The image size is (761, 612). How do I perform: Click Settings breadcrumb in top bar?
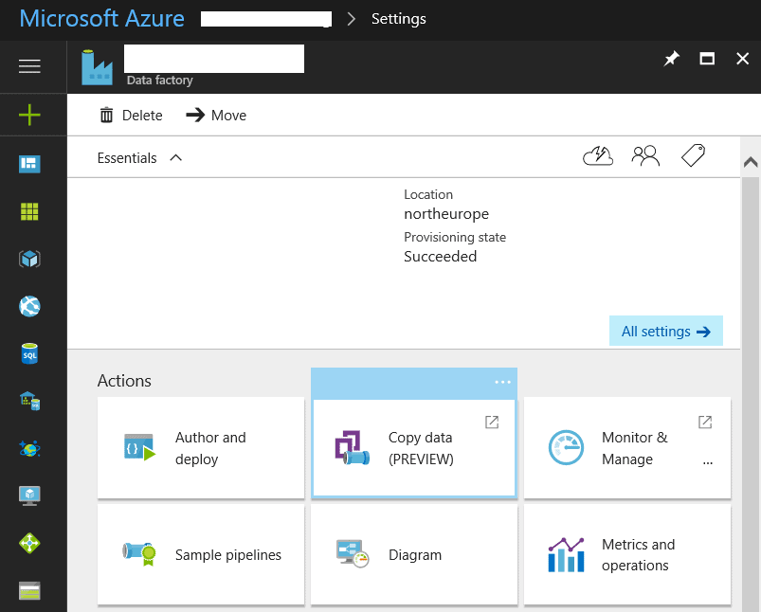click(x=398, y=19)
